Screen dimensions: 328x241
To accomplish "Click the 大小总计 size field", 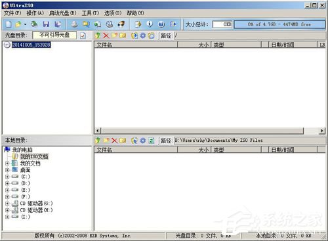I will pyautogui.click(x=222, y=24).
